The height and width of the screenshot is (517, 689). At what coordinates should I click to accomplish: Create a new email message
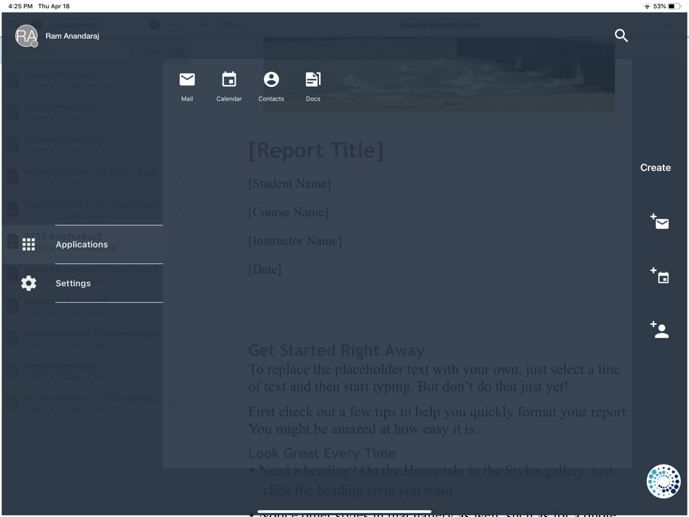pyautogui.click(x=659, y=221)
